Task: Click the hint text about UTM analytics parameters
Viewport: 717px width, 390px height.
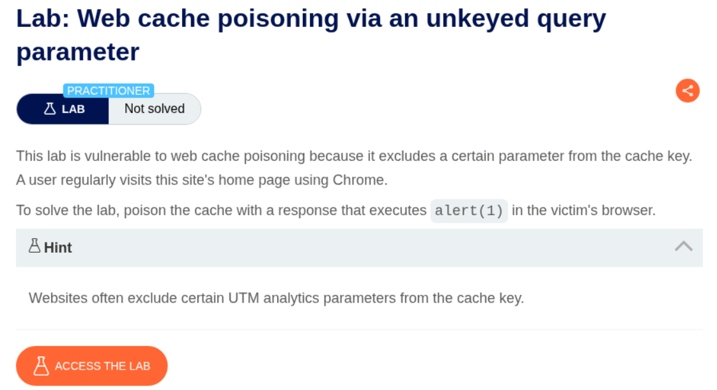Action: click(276, 298)
